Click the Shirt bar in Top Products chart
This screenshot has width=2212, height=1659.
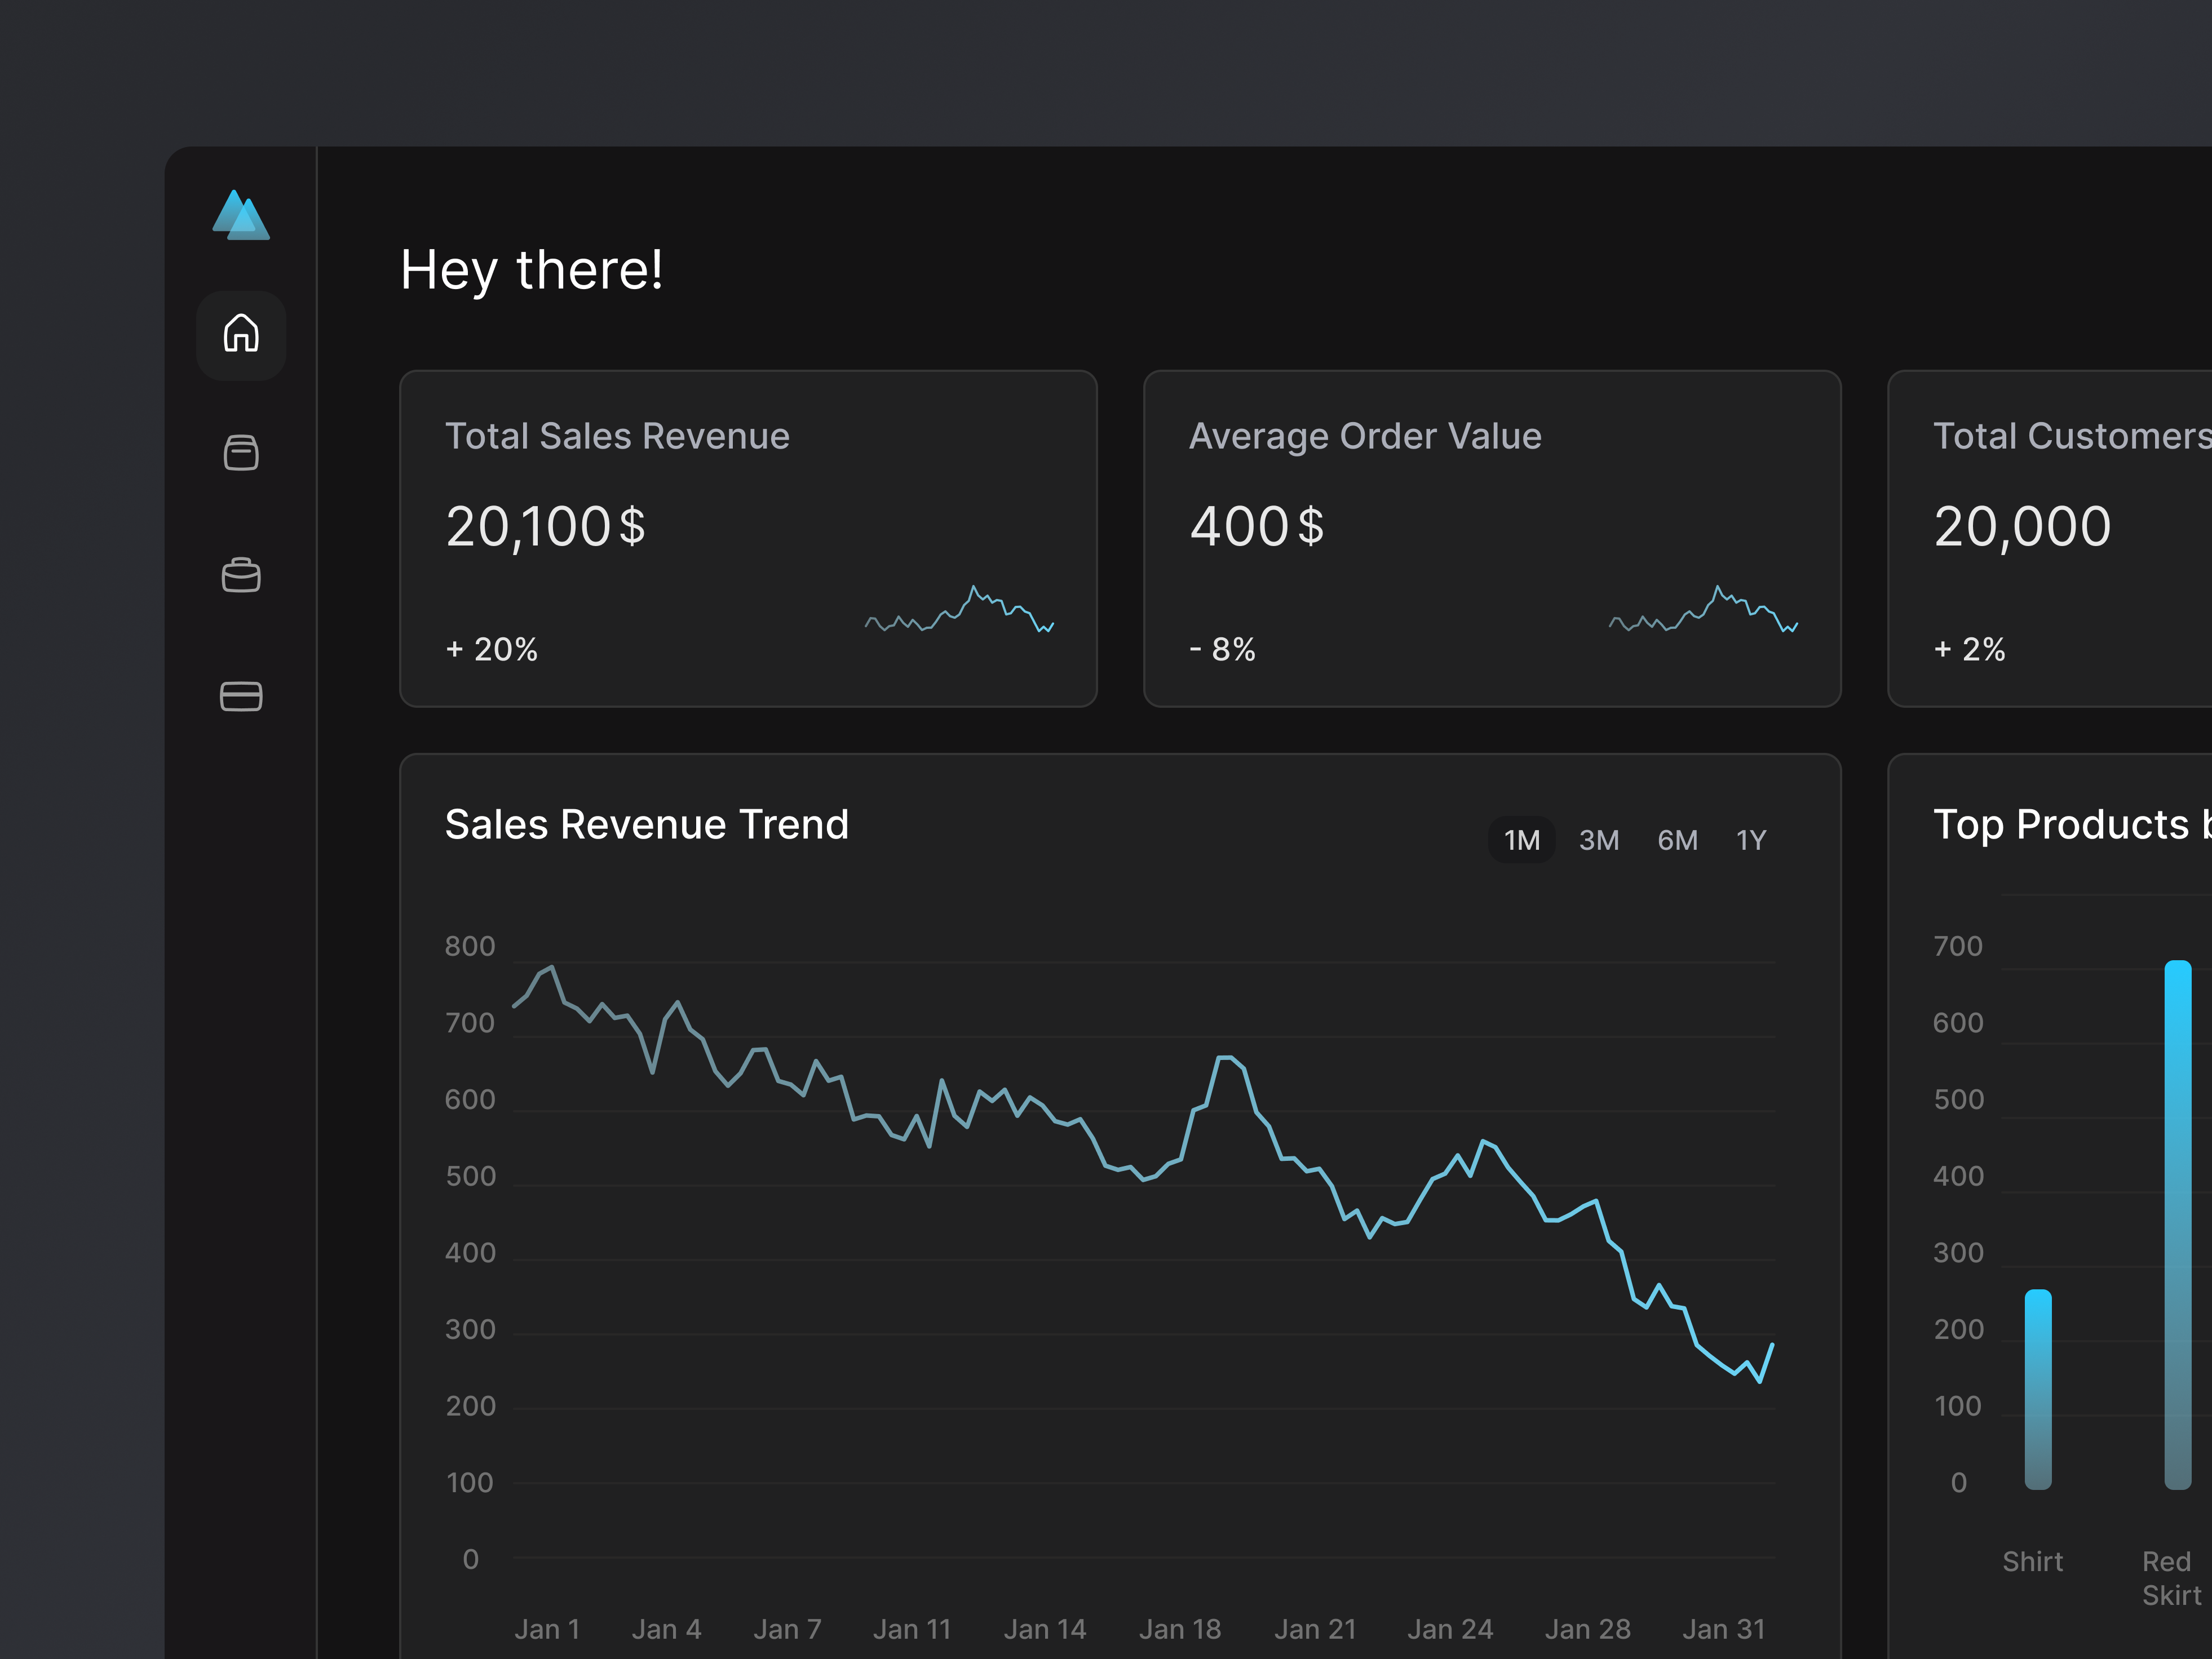pyautogui.click(x=2037, y=1389)
